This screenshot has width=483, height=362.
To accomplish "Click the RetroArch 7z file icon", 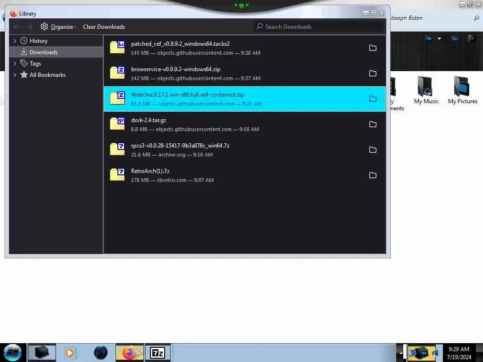I will [117, 175].
